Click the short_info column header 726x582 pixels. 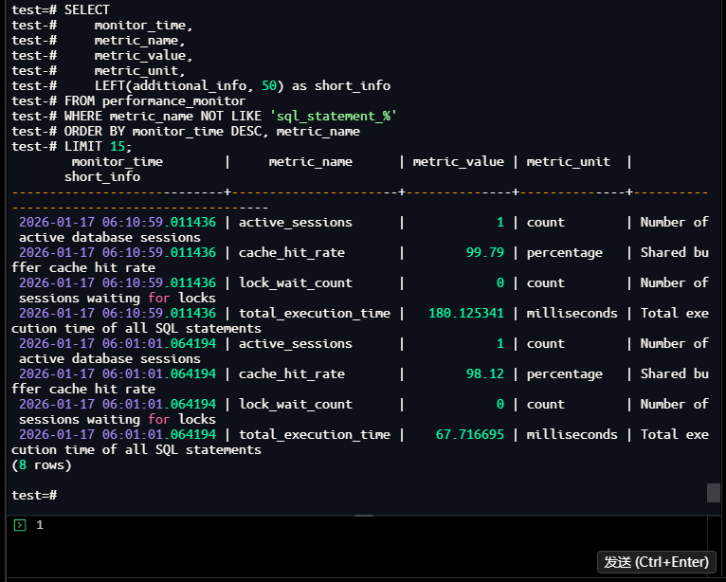pos(102,177)
